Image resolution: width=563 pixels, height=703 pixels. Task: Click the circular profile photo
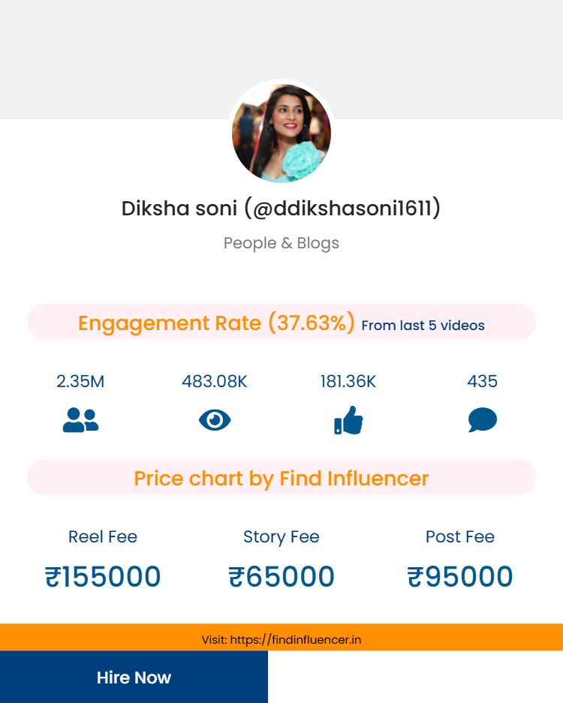281,134
